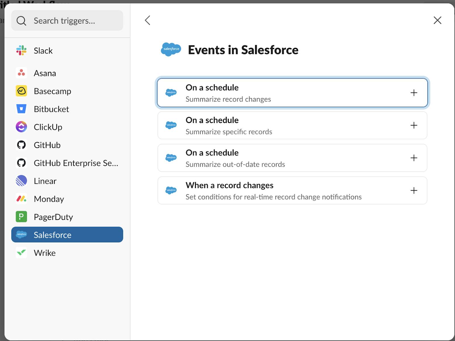Image resolution: width=455 pixels, height=341 pixels.
Task: Choose ClickUp from the sidebar
Action: pos(67,127)
